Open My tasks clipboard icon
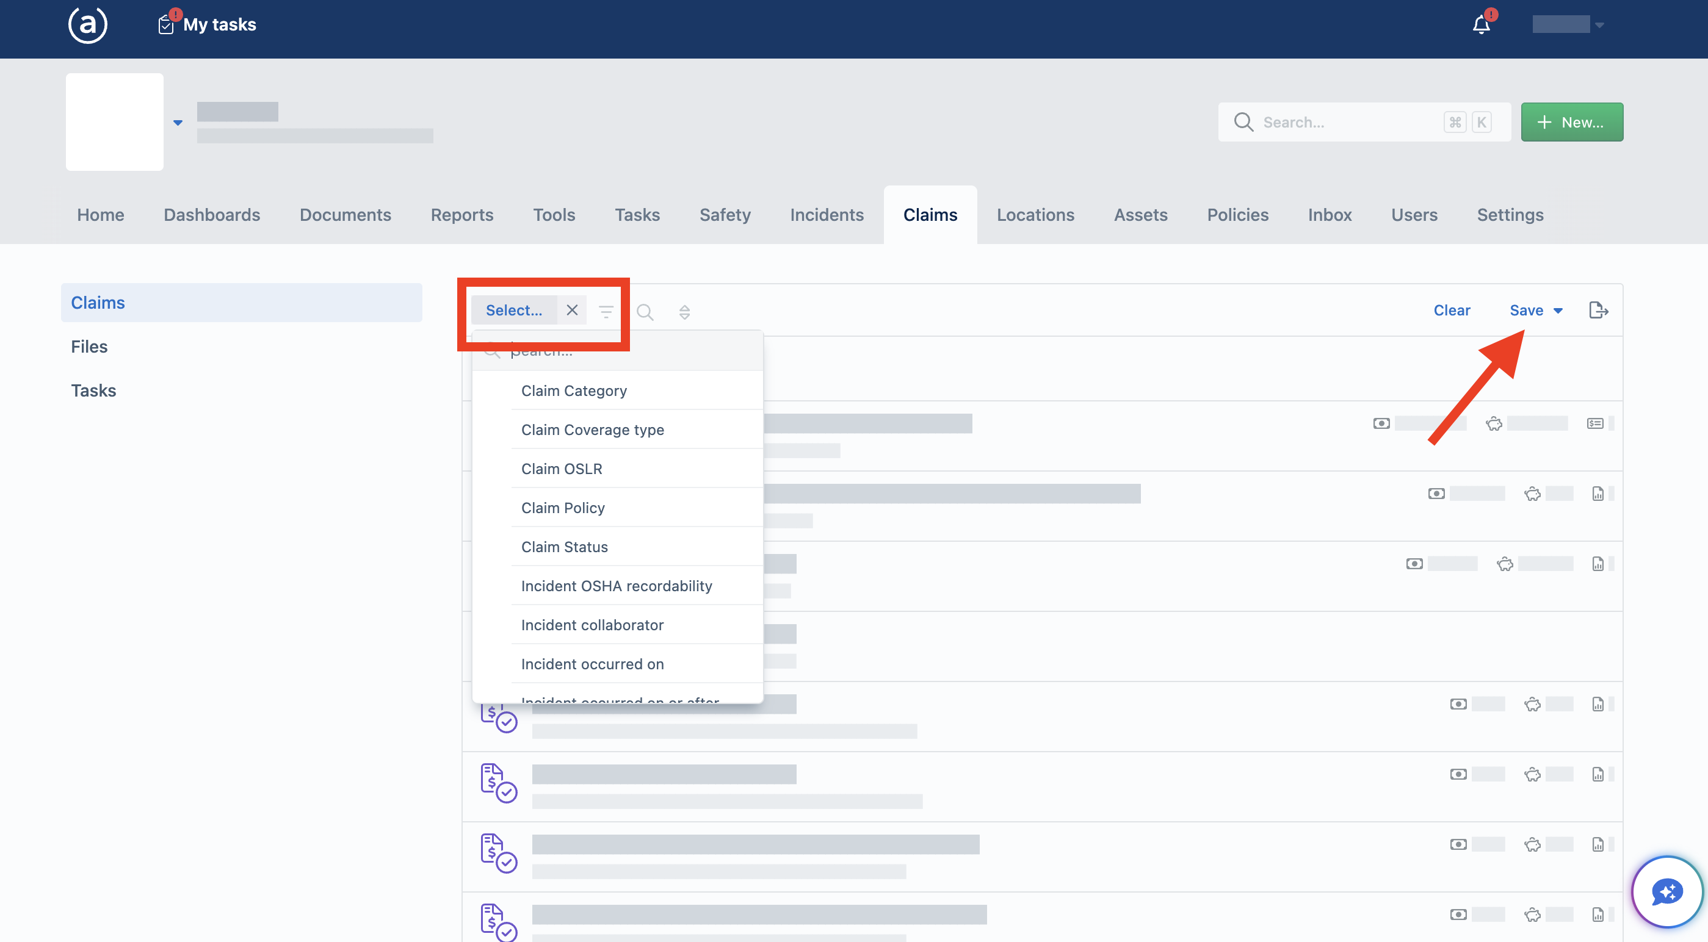 point(166,24)
